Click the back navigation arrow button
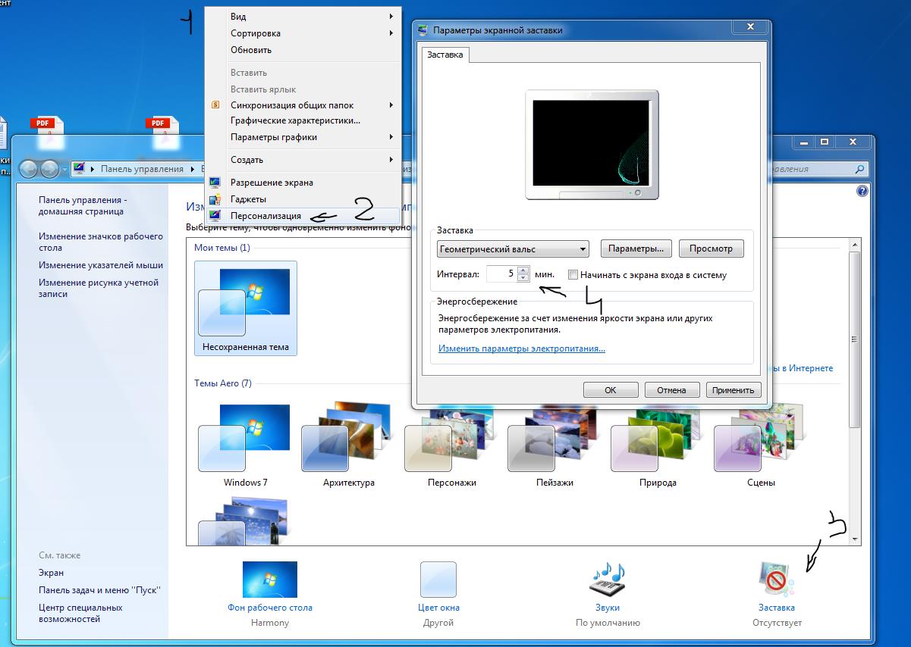Viewport: 911px width, 647px height. click(29, 169)
